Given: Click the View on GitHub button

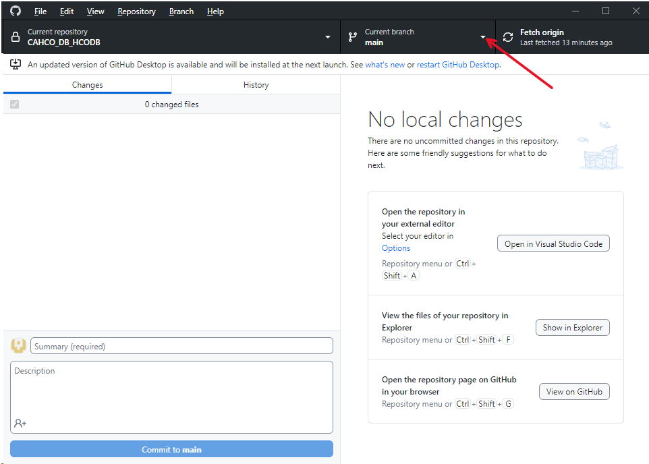Looking at the screenshot, I should pyautogui.click(x=574, y=391).
